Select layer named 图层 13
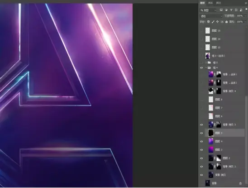 (x=216, y=48)
